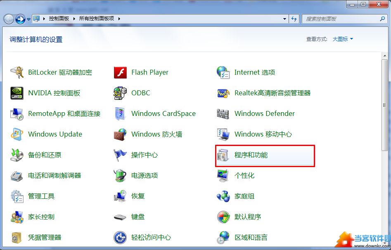Open the 大图标 view mode dropdown
This screenshot has height=250, width=391.
pos(343,39)
